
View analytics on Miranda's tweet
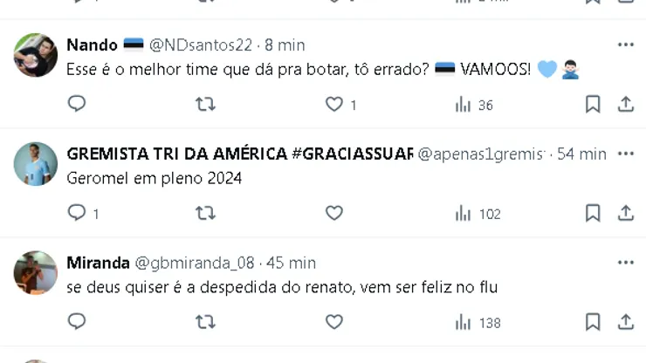click(x=478, y=322)
